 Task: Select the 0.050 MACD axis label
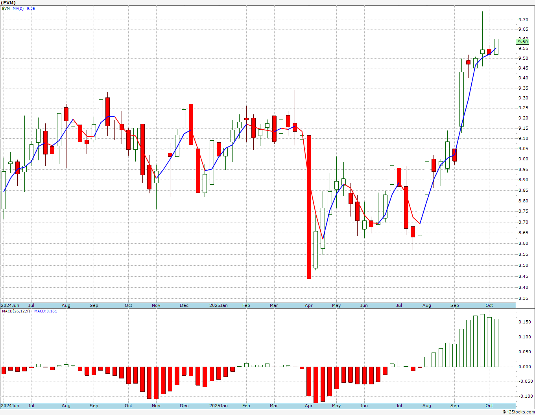pos(524,352)
